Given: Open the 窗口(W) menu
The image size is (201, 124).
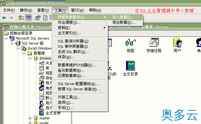Looking at the screenshot, I should pyautogui.click(x=77, y=10).
